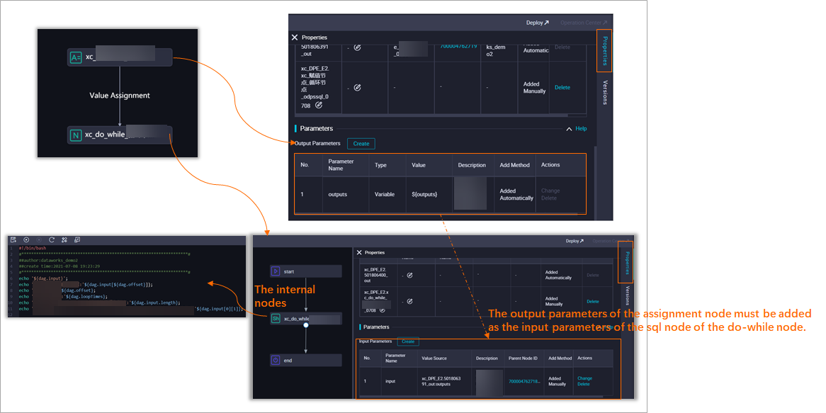Click Deploy in the lower panel header
This screenshot has width=826, height=413.
[575, 241]
